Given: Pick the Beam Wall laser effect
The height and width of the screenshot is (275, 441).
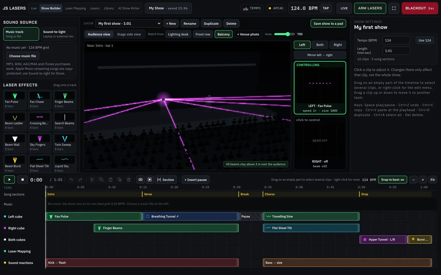Looking at the screenshot, I should point(15,143).
